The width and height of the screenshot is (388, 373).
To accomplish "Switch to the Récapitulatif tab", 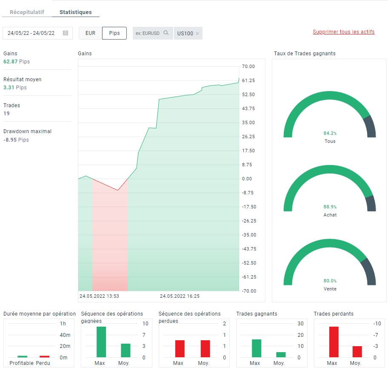I will click(x=27, y=12).
